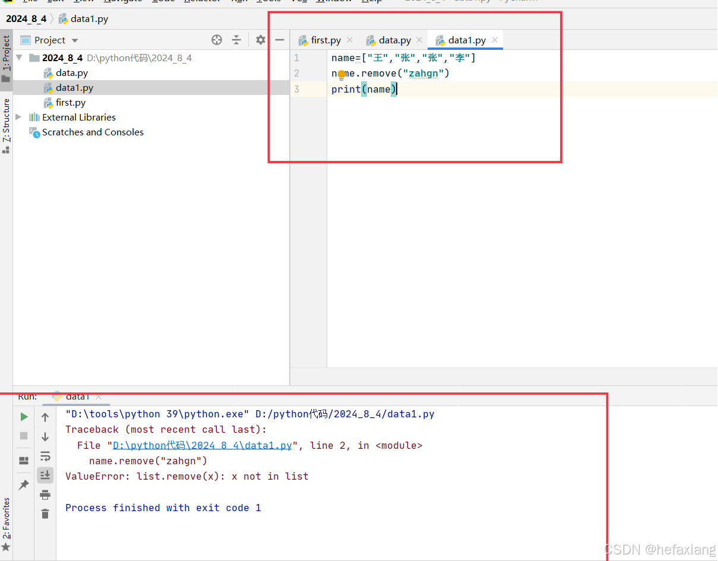
Task: Toggle the Pin Tab pushpin icon
Action: 24,485
